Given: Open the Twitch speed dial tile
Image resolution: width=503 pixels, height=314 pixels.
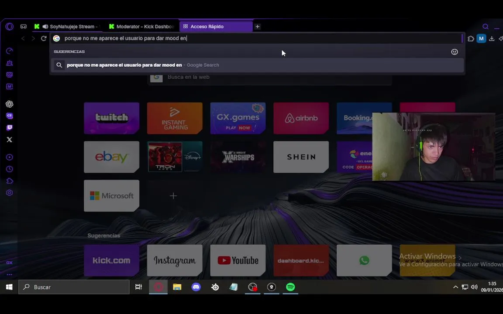Looking at the screenshot, I should tap(112, 118).
